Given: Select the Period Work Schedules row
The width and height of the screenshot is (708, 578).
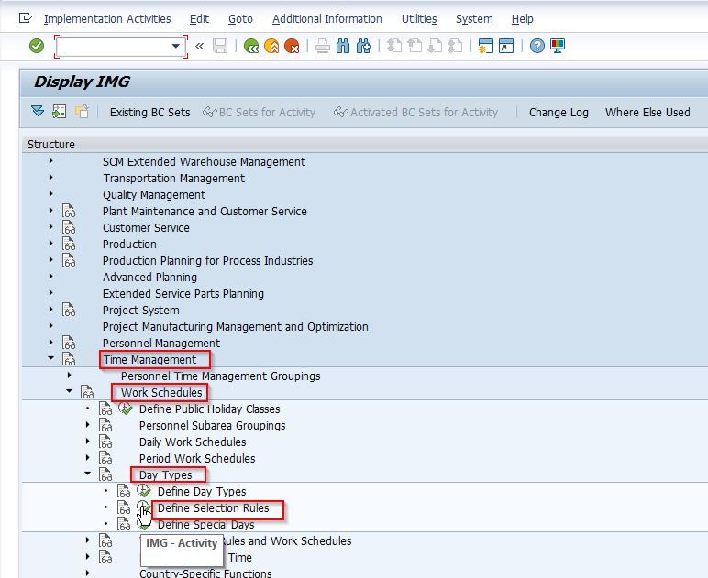Looking at the screenshot, I should tap(197, 458).
